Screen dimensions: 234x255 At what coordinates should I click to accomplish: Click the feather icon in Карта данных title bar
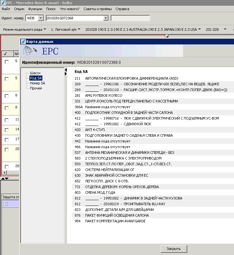click(23, 42)
